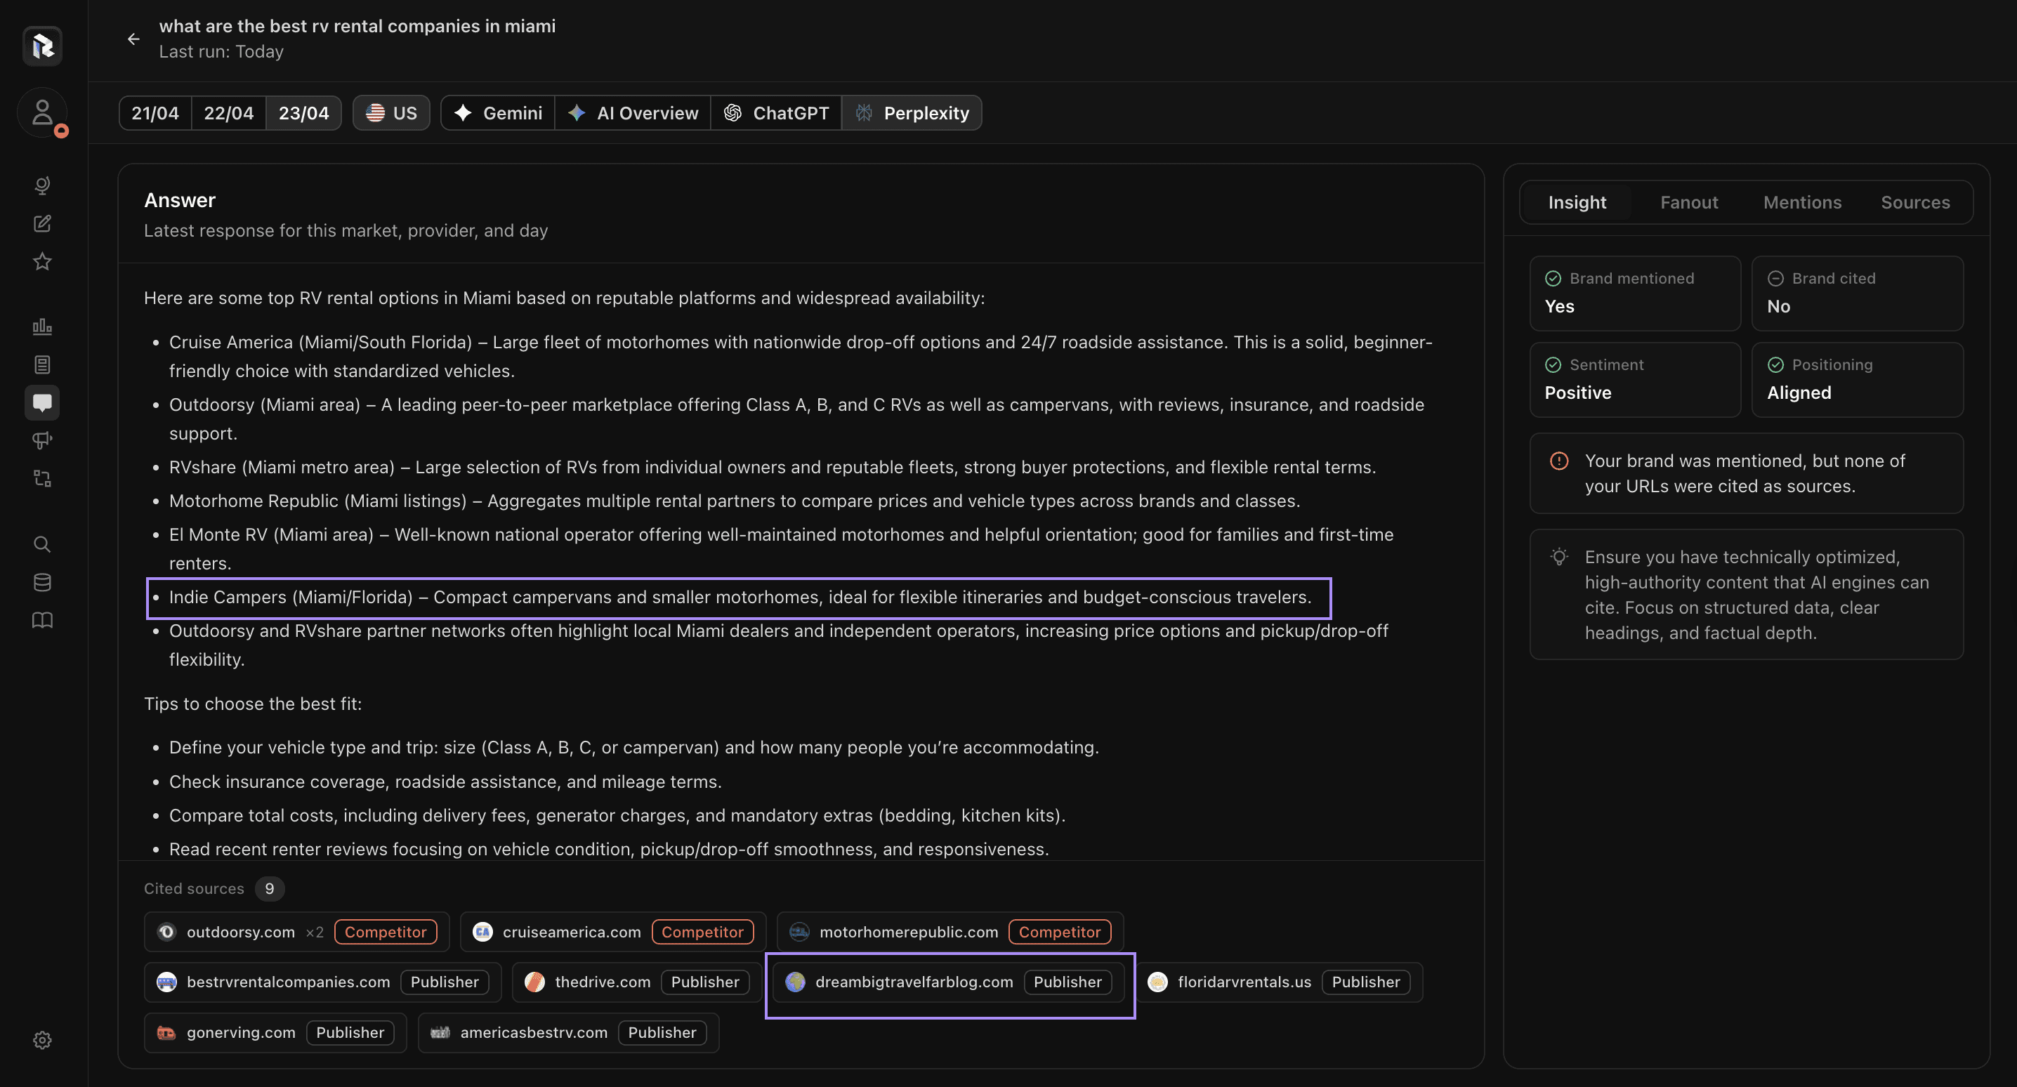Click the dreambigtravelfarblog.com favicon
The height and width of the screenshot is (1087, 2017).
[x=795, y=982]
